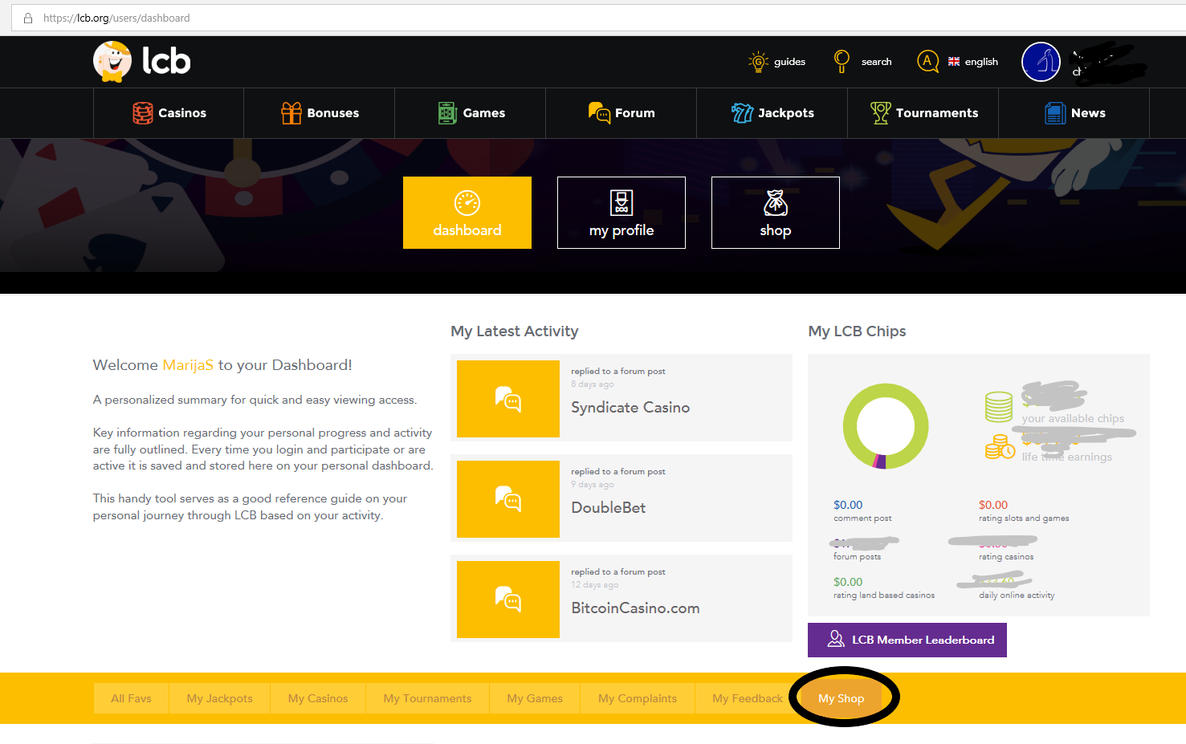Click the 'My Latest Activity' heading

pos(515,331)
